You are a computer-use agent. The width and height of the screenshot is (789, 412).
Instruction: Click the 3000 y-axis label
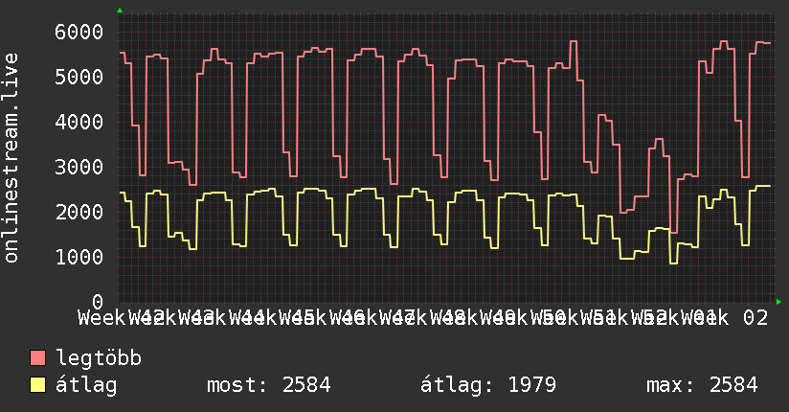79,168
